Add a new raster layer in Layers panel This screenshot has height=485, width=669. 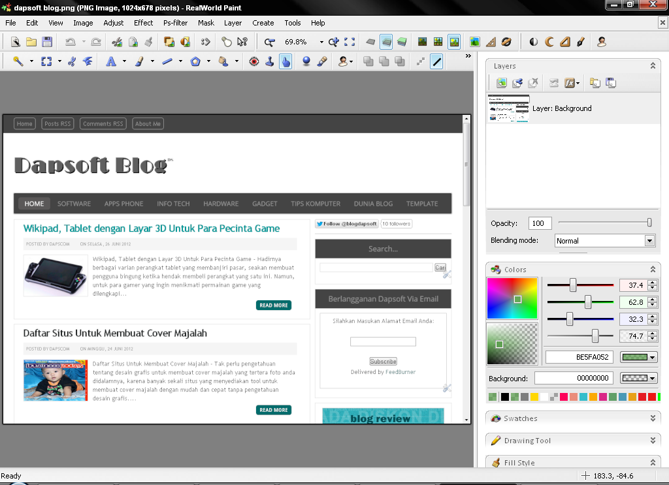click(501, 83)
